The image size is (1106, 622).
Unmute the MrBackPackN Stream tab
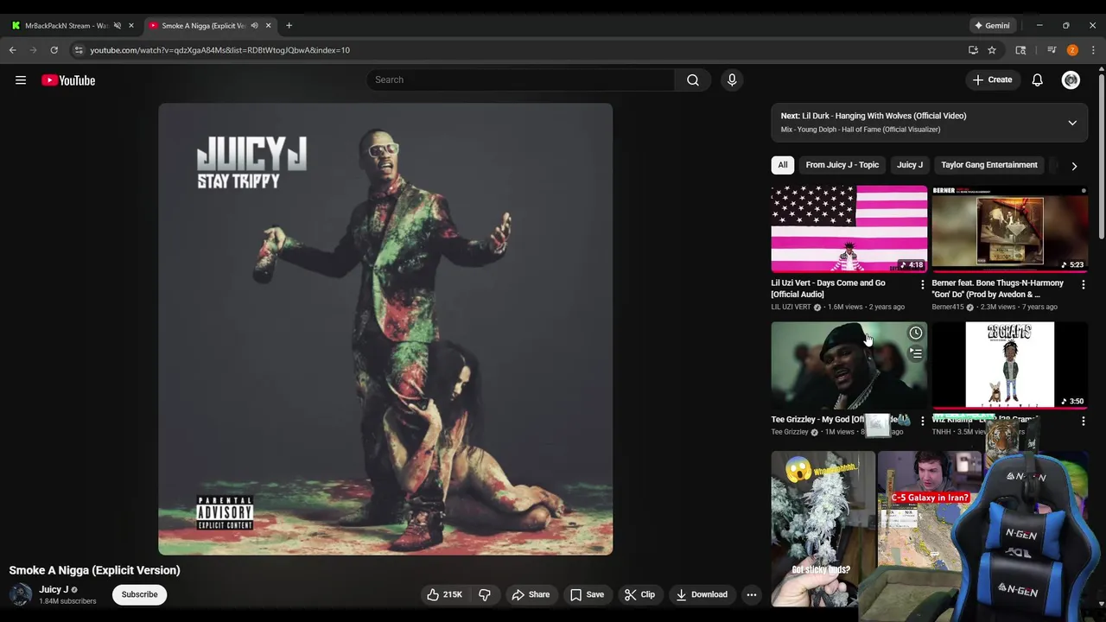point(118,25)
